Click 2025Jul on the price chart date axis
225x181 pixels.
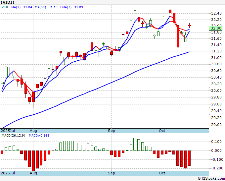pyautogui.click(x=8, y=131)
